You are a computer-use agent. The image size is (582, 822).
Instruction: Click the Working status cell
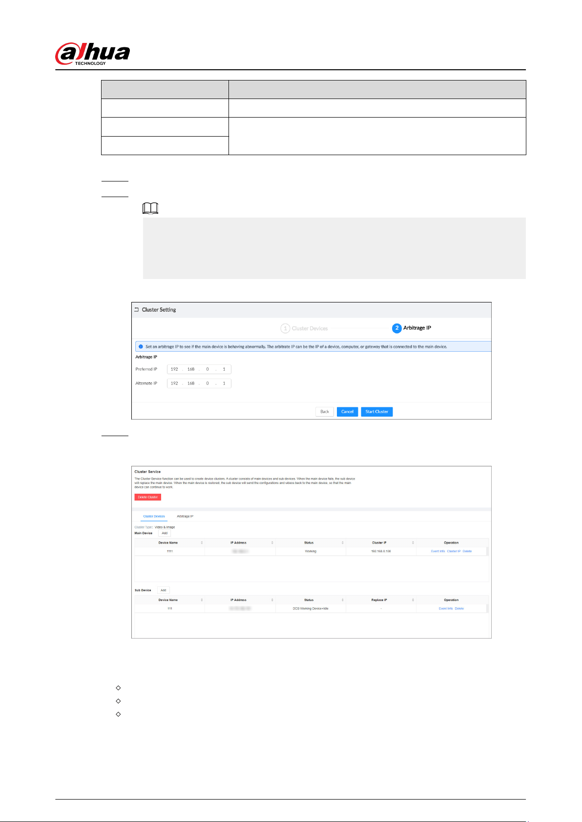pyautogui.click(x=311, y=551)
